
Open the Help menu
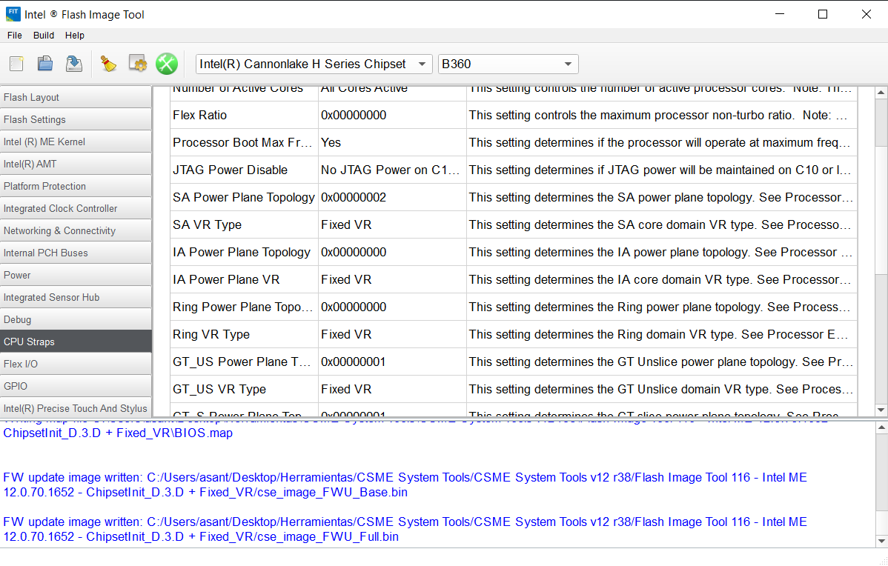tap(75, 35)
